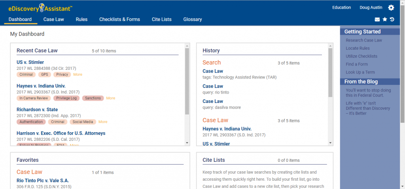Open Rio Tinto Plc v. Vale S.A. favorite
Image resolution: width=405 pixels, height=189 pixels.
(x=43, y=180)
